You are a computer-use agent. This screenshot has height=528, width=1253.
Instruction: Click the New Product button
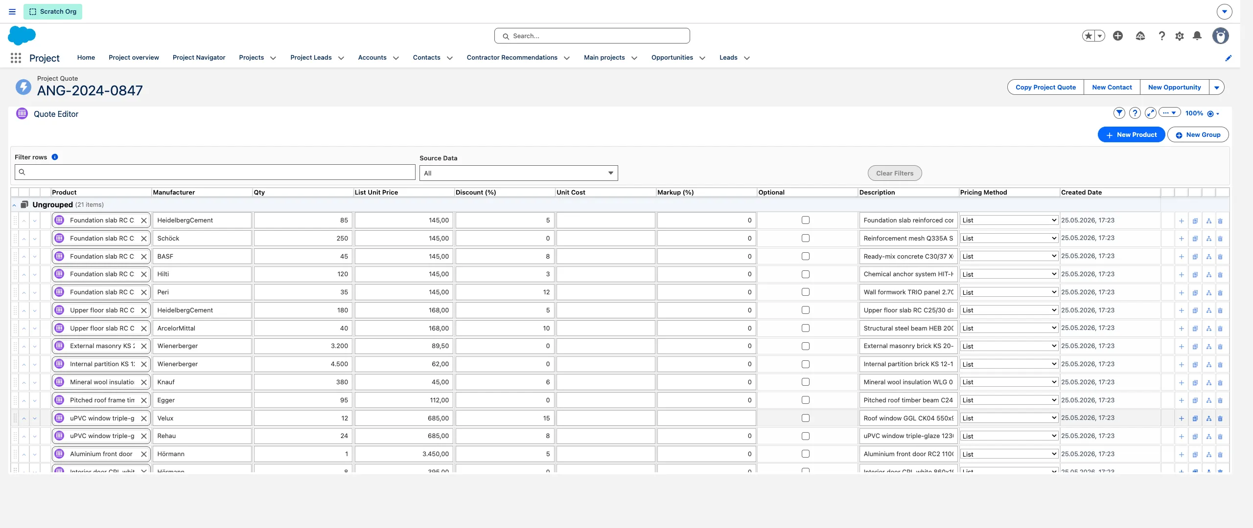point(1131,135)
